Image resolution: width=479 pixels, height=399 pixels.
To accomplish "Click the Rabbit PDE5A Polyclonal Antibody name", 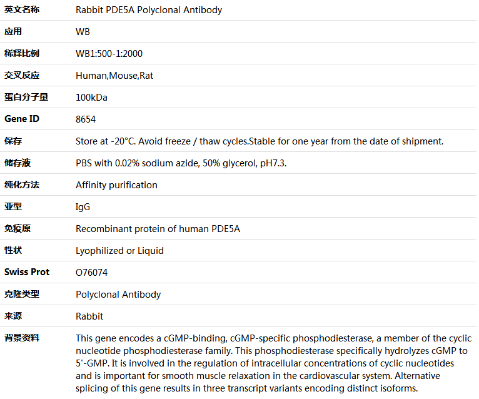I will point(149,10).
